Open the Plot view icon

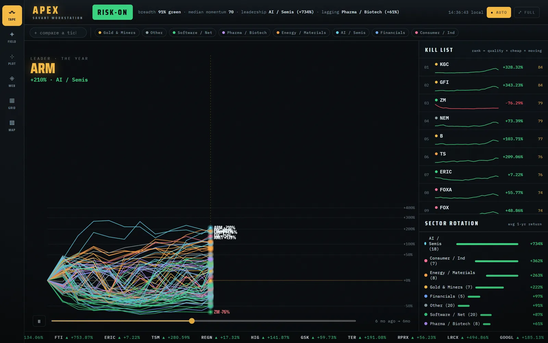12,60
